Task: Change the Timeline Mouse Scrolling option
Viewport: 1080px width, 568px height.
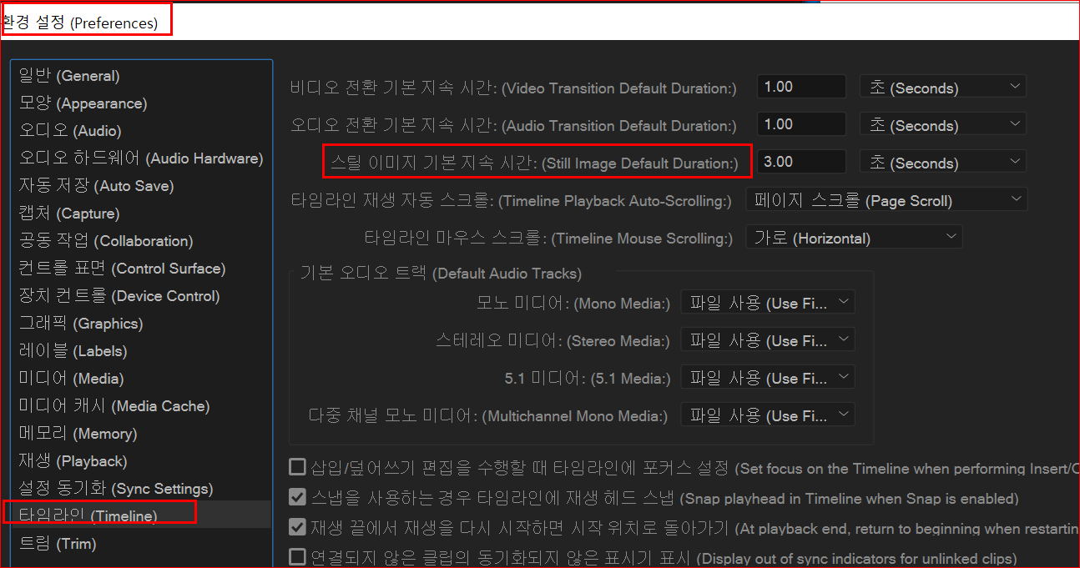Action: (x=853, y=236)
